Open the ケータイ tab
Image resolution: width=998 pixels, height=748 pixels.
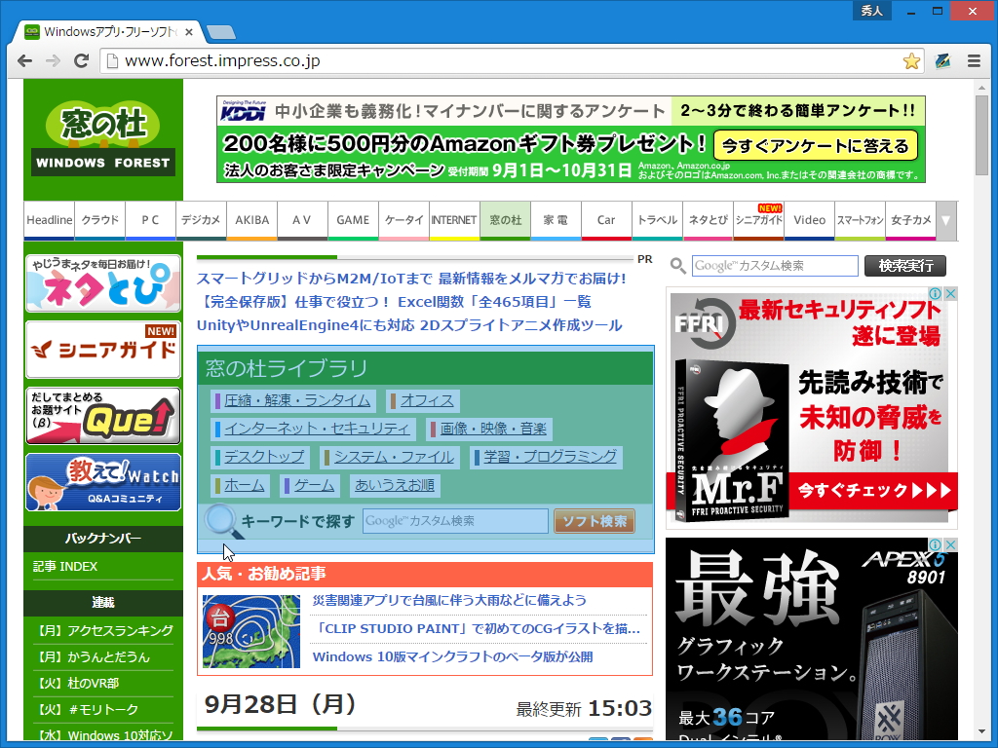[404, 220]
